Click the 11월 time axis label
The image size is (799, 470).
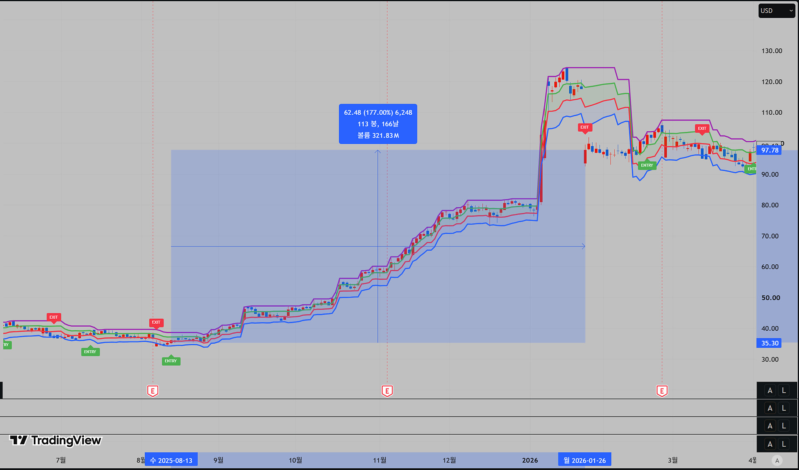point(380,460)
